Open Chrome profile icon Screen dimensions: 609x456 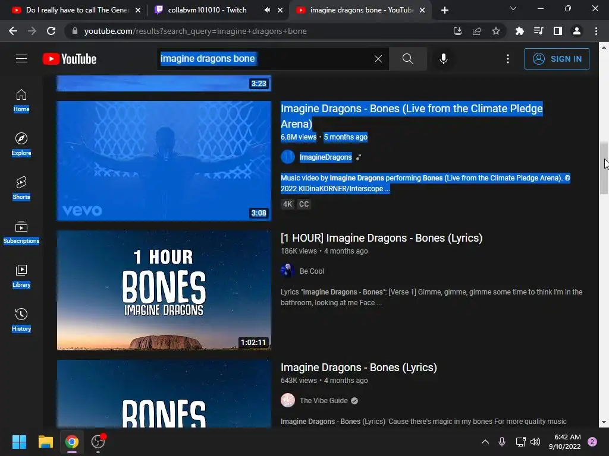coord(577,31)
